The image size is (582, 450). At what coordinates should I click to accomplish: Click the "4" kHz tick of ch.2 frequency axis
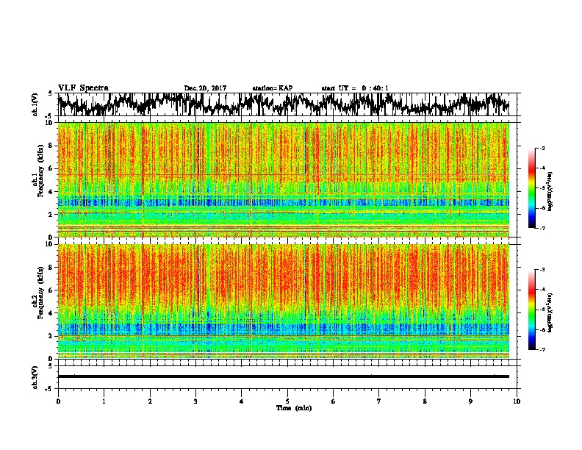51,313
